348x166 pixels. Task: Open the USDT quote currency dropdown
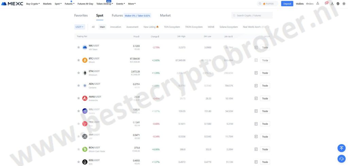(x=80, y=27)
